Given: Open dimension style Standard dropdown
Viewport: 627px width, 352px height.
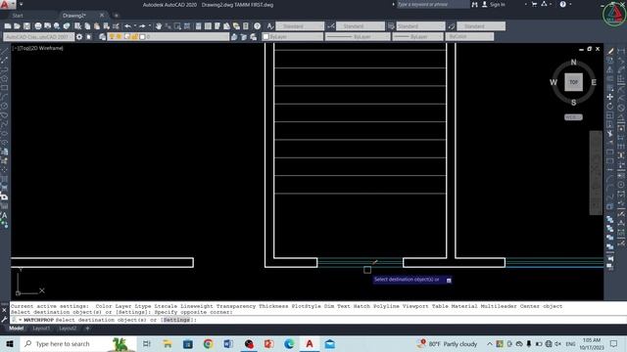Looking at the screenshot, I should pos(361,26).
